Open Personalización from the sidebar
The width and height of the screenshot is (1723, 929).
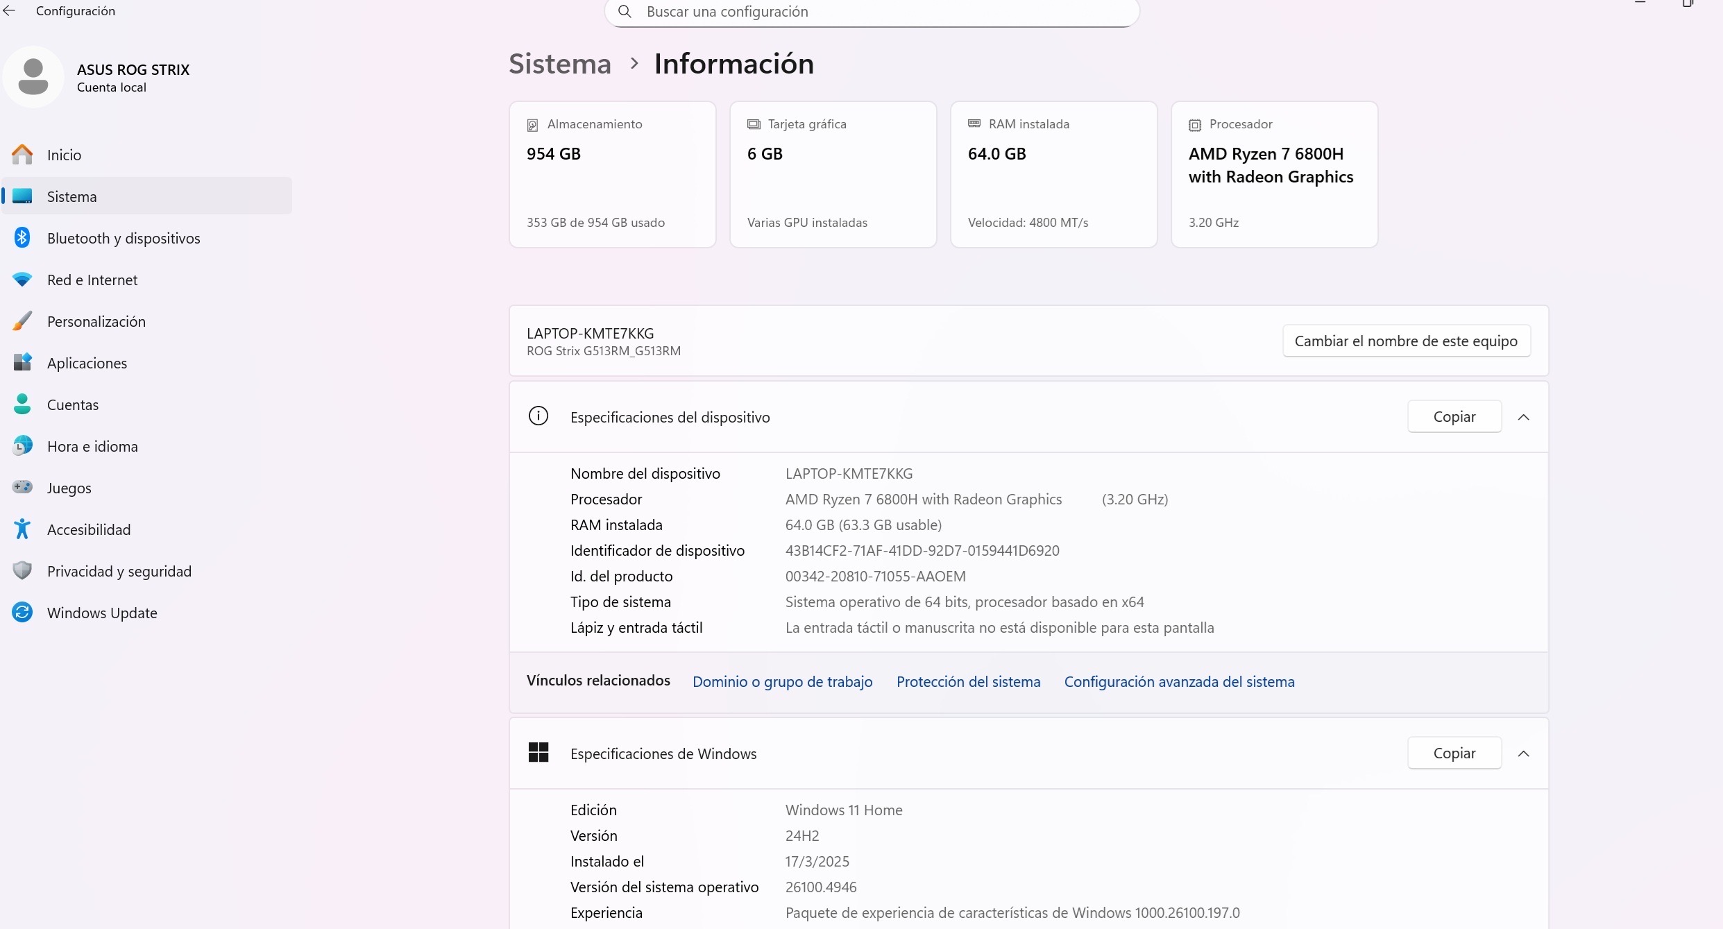pos(147,321)
